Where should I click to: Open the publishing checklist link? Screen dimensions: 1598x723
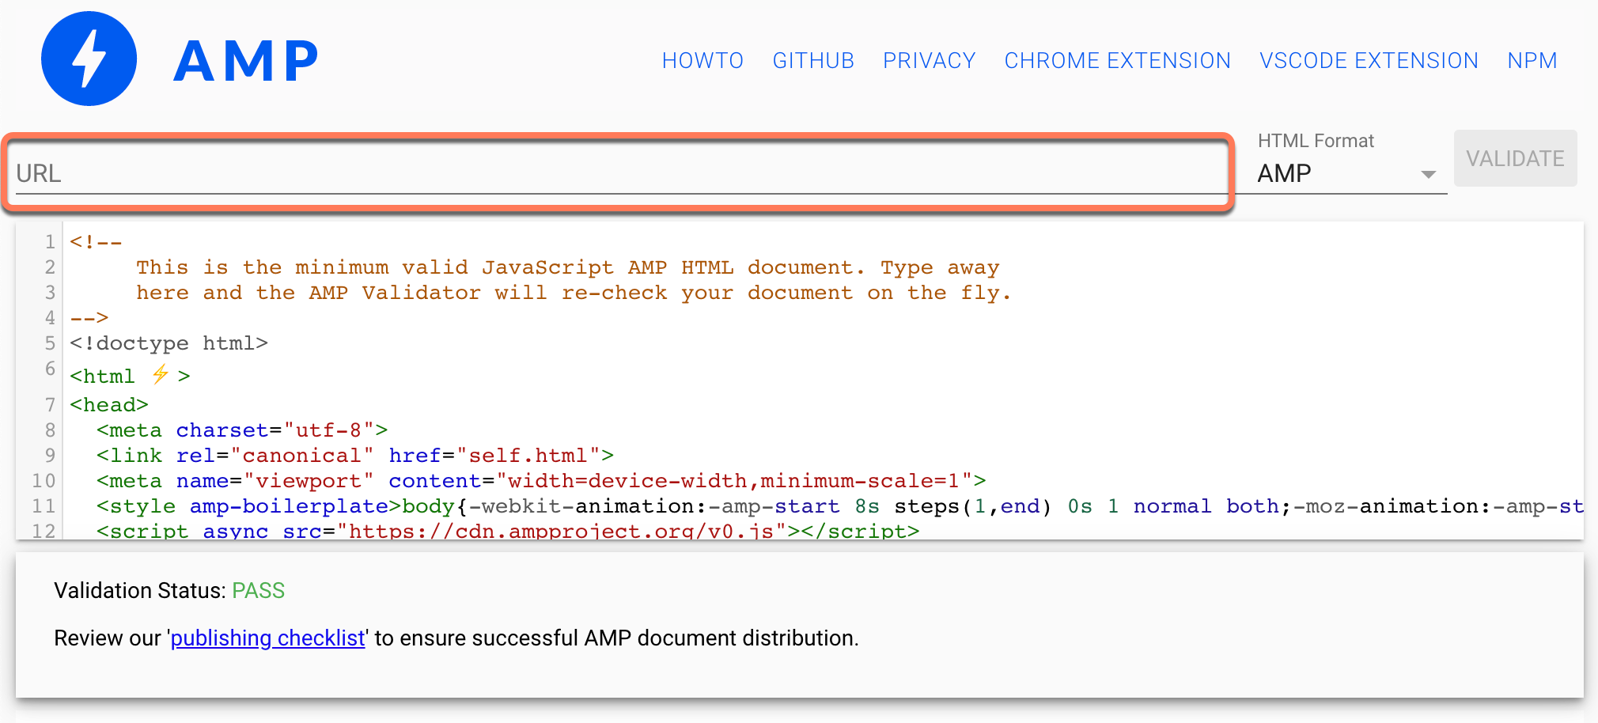coord(268,638)
